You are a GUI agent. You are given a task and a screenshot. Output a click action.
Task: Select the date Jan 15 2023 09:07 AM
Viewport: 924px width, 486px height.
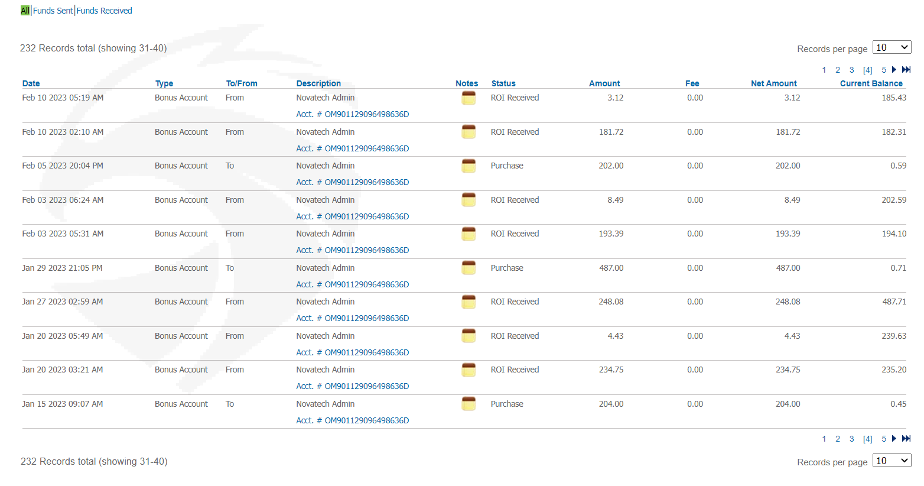click(62, 404)
